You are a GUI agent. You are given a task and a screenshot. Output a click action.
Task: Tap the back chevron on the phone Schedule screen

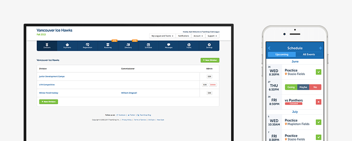click(x=269, y=48)
